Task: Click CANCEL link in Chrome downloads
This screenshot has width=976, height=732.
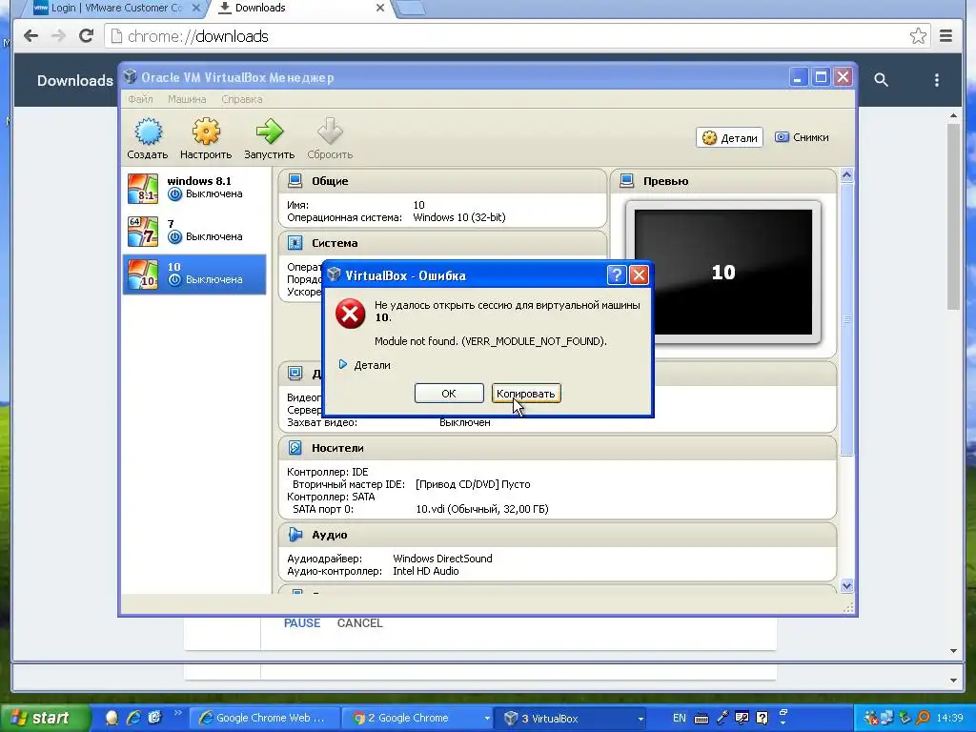Action: click(x=359, y=623)
